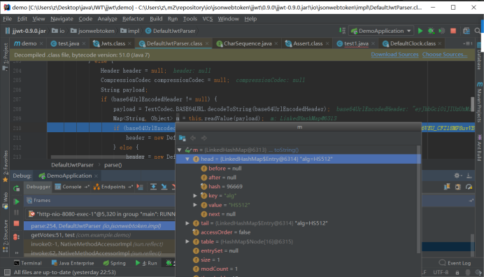
Task: Open Project Structure icon in top toolbar
Action: pyautogui.click(x=467, y=31)
